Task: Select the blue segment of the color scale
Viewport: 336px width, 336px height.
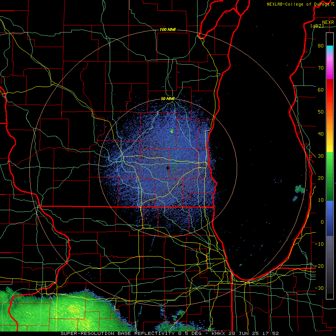Action: coord(330,218)
